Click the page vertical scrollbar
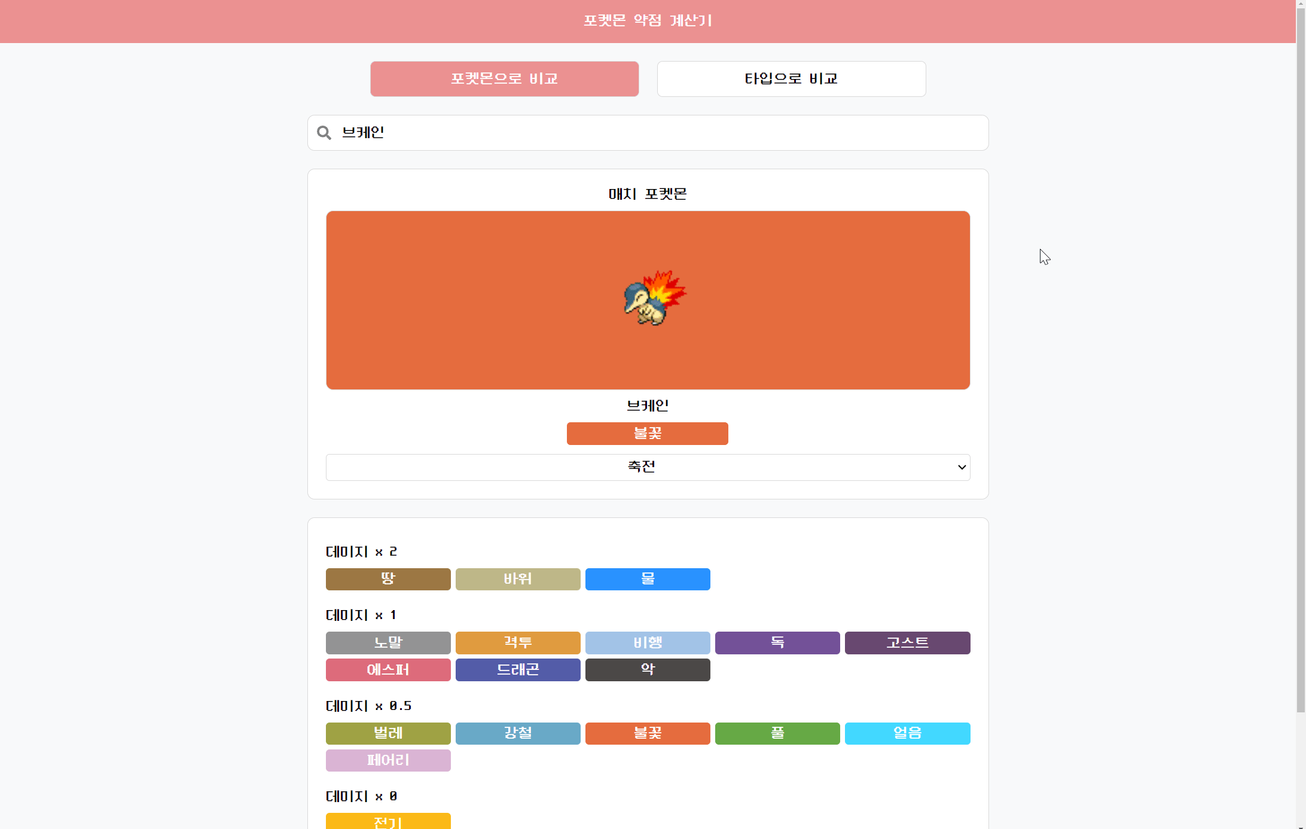The width and height of the screenshot is (1306, 829). pyautogui.click(x=1301, y=359)
